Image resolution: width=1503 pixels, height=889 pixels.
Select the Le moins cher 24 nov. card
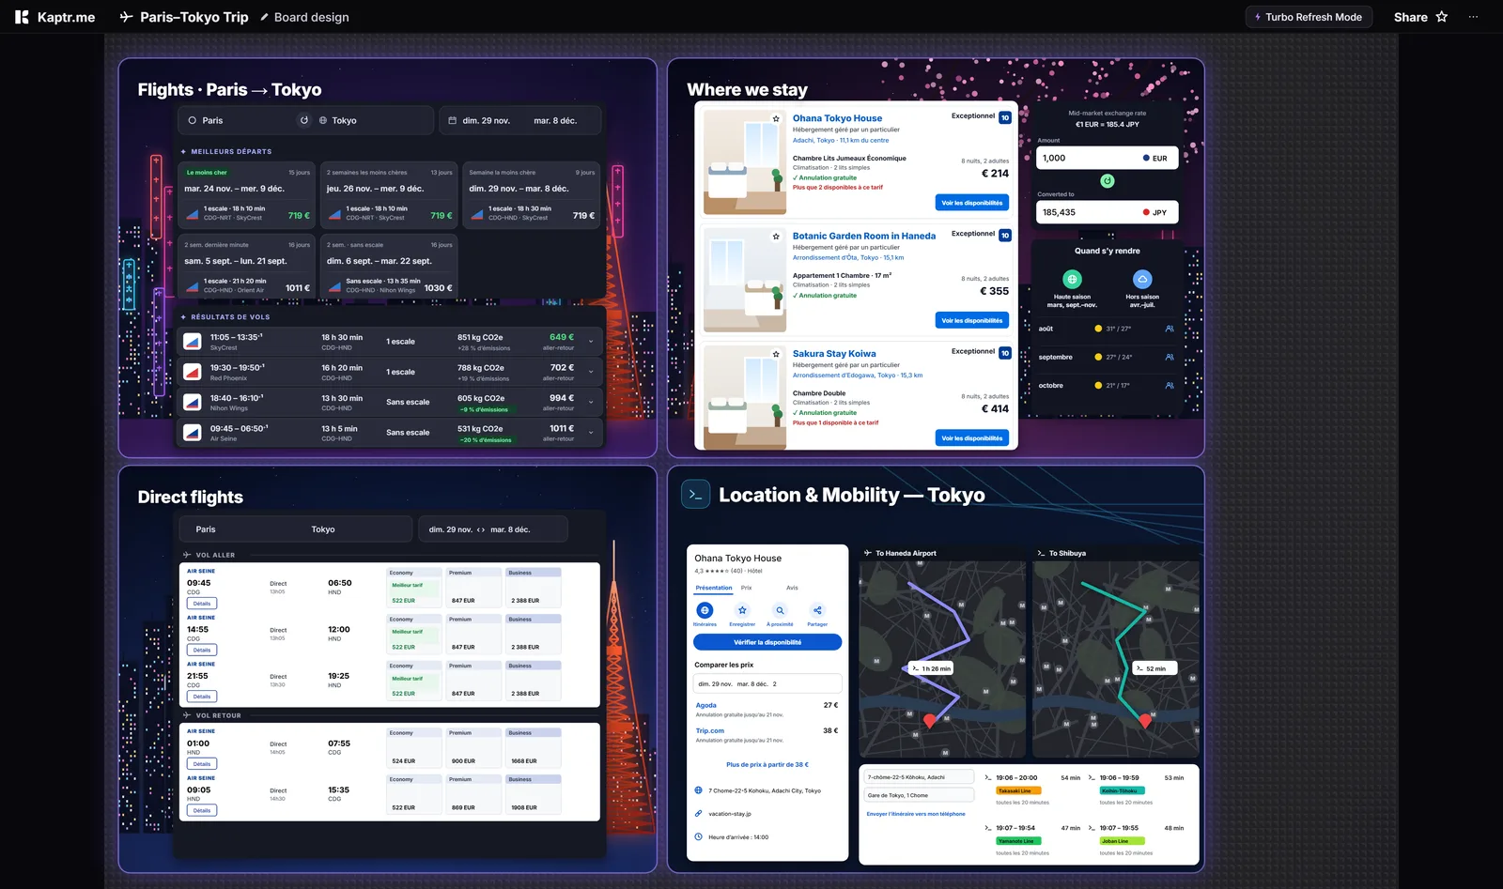click(x=248, y=195)
